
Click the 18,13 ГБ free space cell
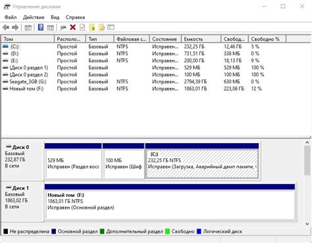click(x=232, y=60)
